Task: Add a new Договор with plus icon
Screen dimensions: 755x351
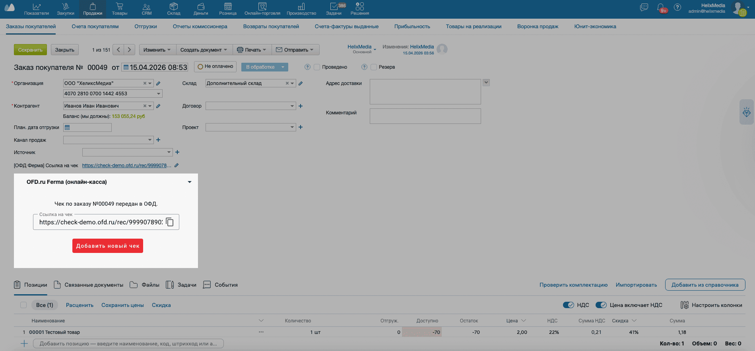Action: 301,106
